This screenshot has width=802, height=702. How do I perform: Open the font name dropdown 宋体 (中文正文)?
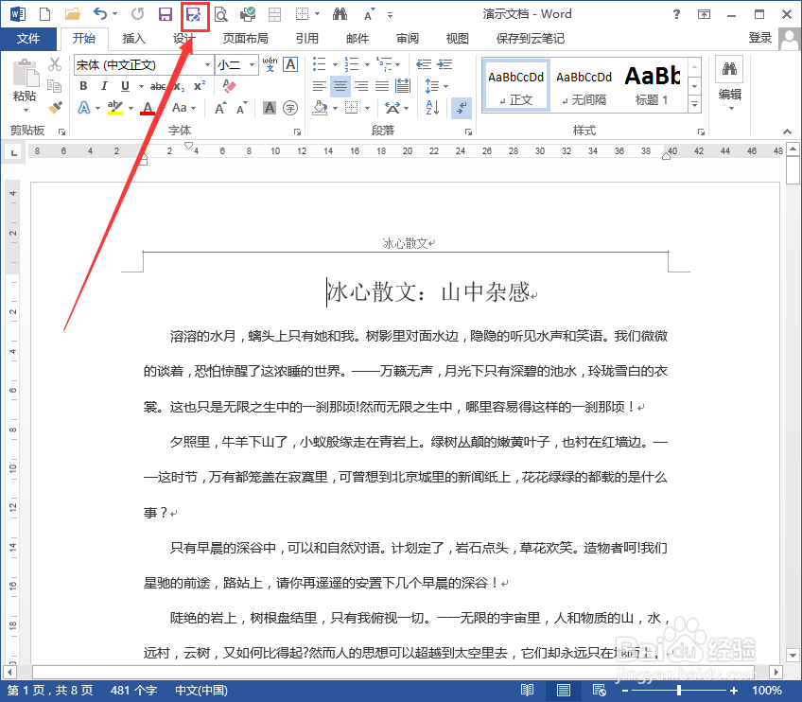point(207,65)
